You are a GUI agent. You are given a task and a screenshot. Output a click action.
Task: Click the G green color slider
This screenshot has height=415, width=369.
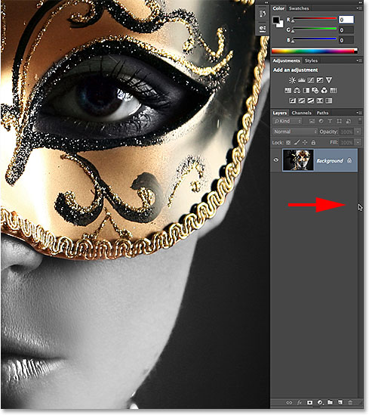314,29
